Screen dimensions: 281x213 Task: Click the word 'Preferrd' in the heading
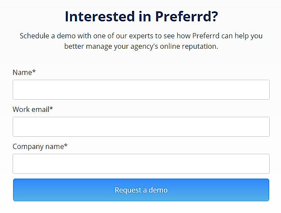click(181, 17)
